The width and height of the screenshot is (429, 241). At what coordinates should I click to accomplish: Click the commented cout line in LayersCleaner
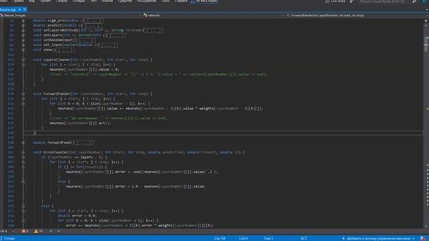point(158,74)
